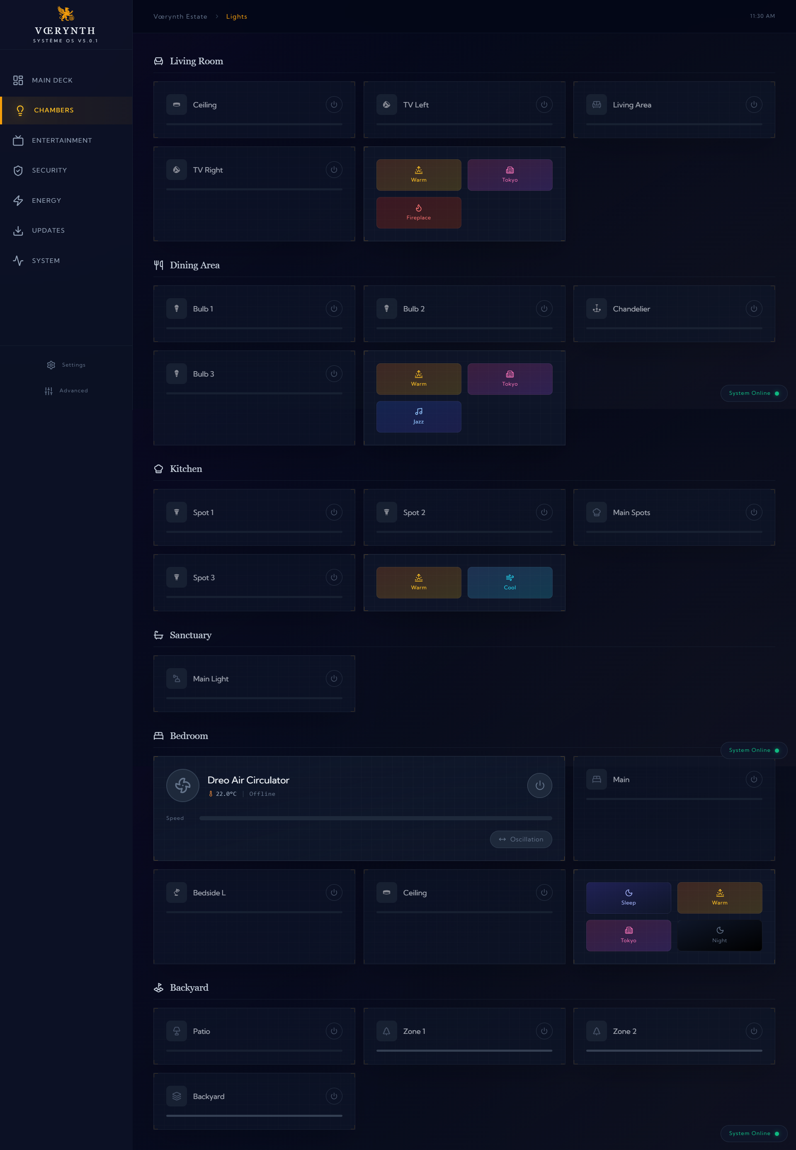Click the Dreo fan Speed slider
This screenshot has height=1150, width=796.
point(375,818)
